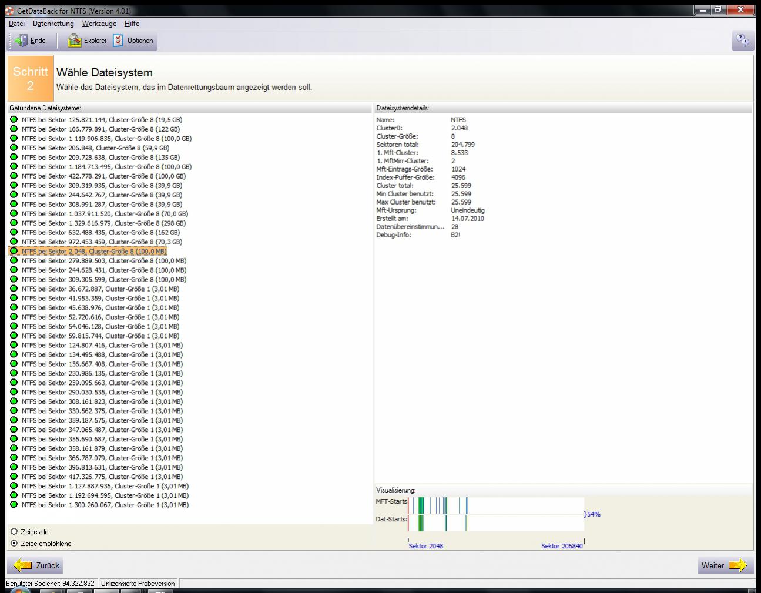Select NTFS bei Sektor 330.562.375 entry

tap(102, 411)
